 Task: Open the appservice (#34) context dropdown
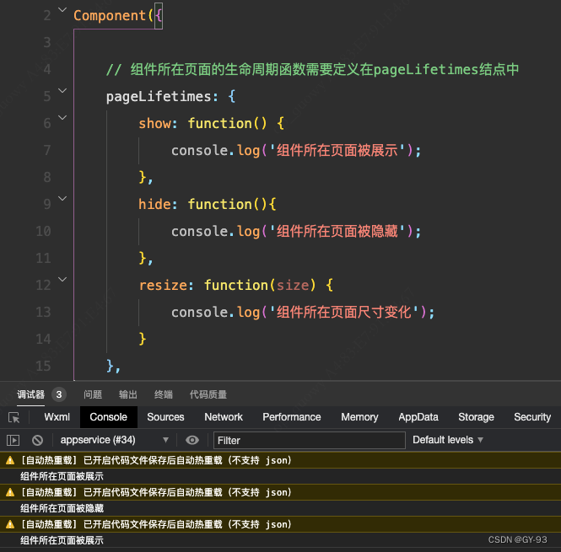tap(114, 440)
